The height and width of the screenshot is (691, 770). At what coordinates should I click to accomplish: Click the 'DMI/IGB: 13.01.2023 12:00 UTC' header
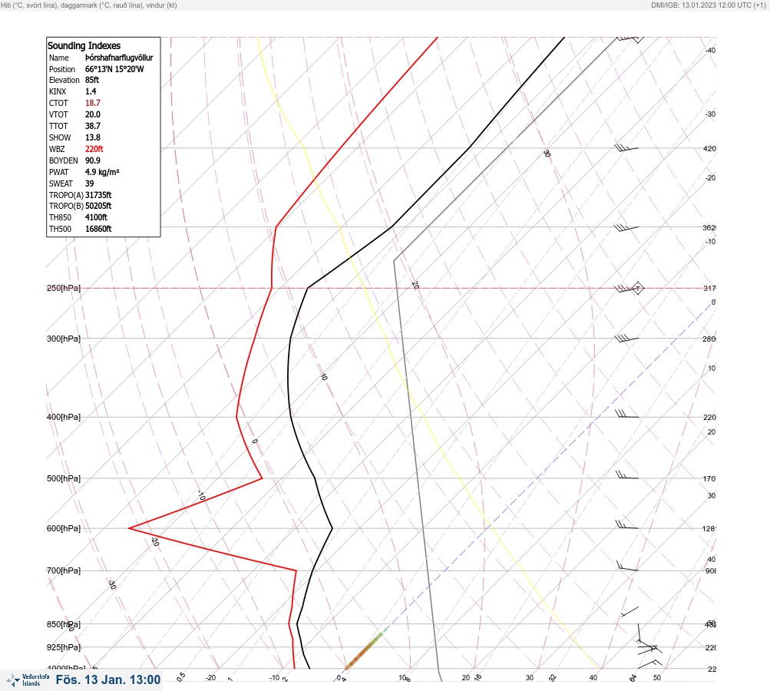709,5
